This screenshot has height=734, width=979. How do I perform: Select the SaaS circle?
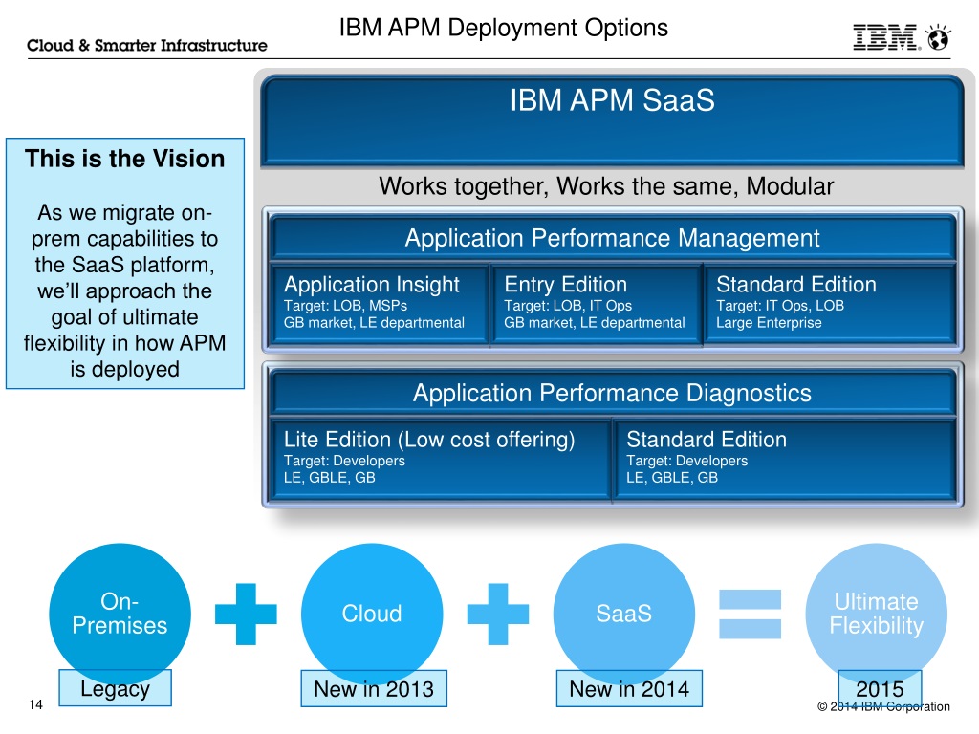click(x=624, y=615)
